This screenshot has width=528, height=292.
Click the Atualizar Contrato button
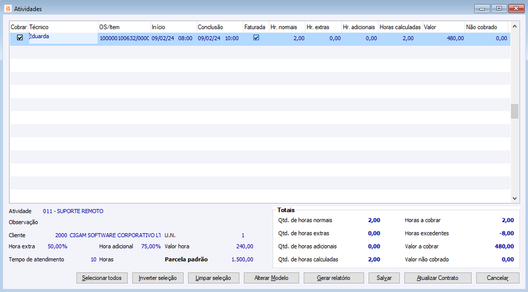(x=438, y=278)
